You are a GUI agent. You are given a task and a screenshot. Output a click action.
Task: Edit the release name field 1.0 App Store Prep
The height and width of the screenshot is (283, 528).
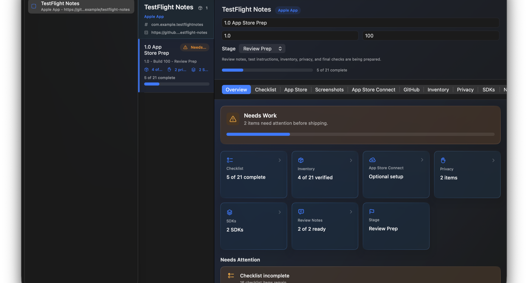point(360,23)
